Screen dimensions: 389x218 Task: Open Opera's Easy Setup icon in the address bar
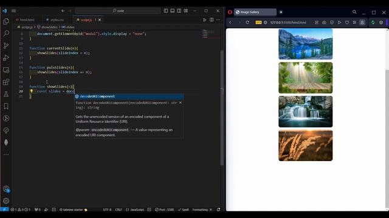click(x=354, y=22)
